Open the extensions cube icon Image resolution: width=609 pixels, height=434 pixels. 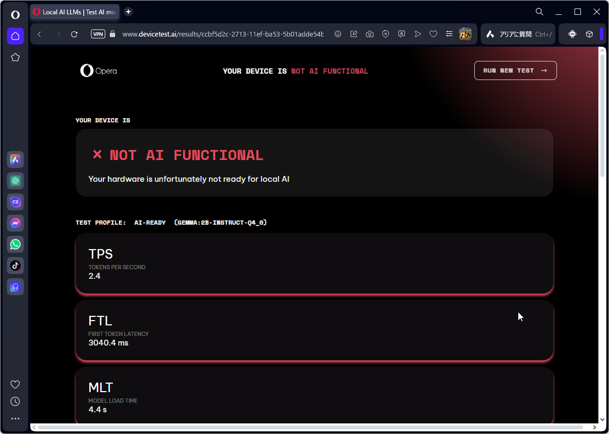point(589,34)
